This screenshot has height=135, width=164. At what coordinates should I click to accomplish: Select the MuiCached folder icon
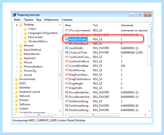pos(25,37)
